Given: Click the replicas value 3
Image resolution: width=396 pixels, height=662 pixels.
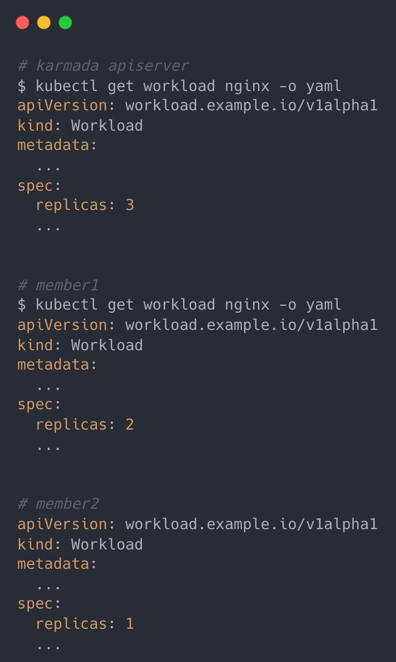Looking at the screenshot, I should point(130,205).
